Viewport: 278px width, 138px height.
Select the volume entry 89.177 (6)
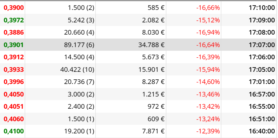pos(79,45)
